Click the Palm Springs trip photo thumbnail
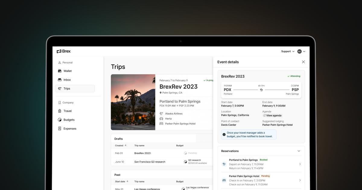 click(x=133, y=102)
